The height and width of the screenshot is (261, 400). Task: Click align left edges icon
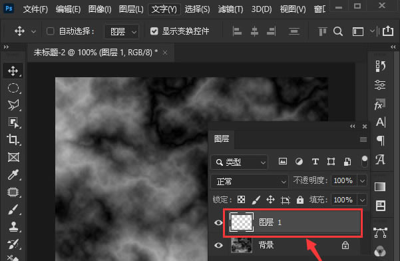click(x=237, y=32)
